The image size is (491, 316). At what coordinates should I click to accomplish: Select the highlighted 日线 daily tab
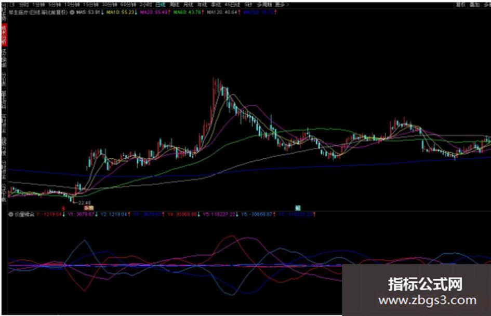coord(161,5)
